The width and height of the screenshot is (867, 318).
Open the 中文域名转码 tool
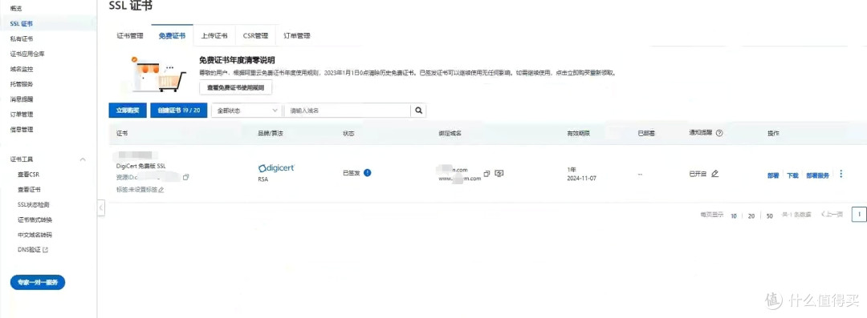pos(35,235)
